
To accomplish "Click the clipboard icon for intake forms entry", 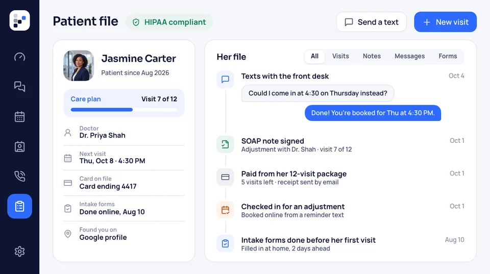I will [225, 243].
